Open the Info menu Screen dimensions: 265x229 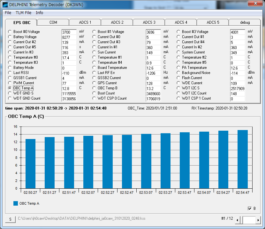pos(39,13)
